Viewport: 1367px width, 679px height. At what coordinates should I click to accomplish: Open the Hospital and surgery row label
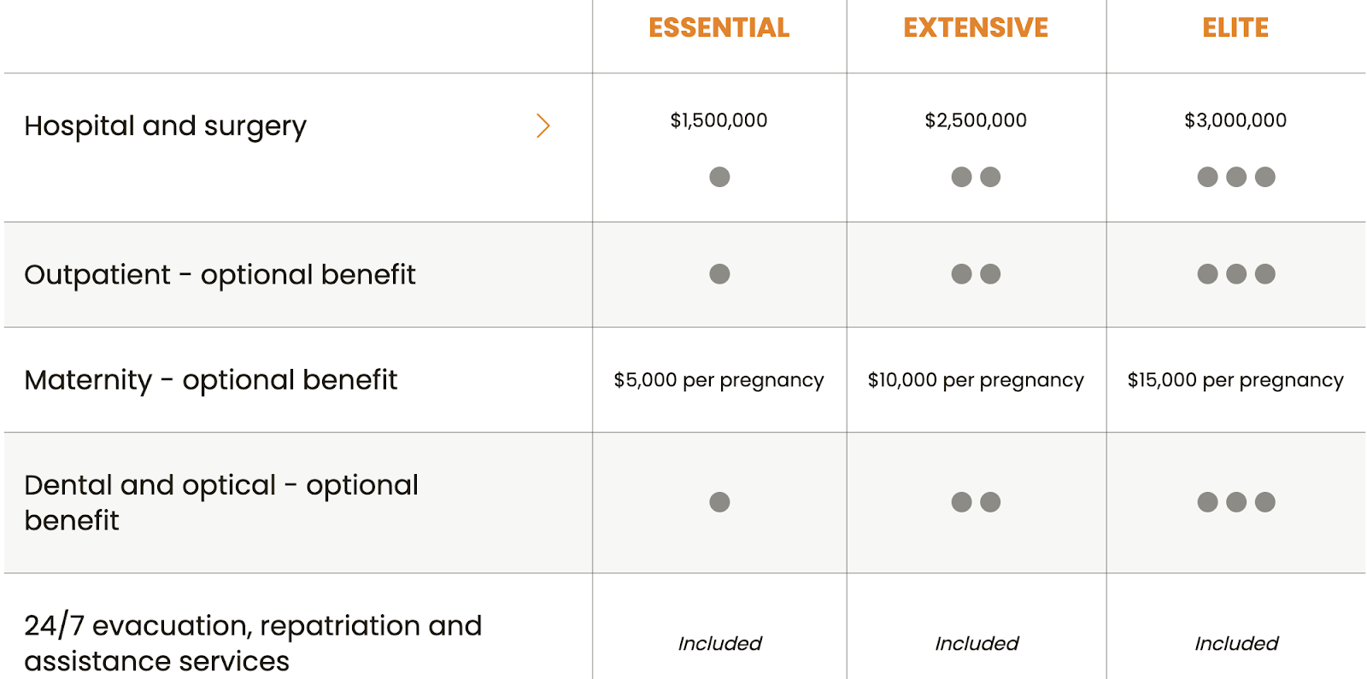click(x=165, y=126)
